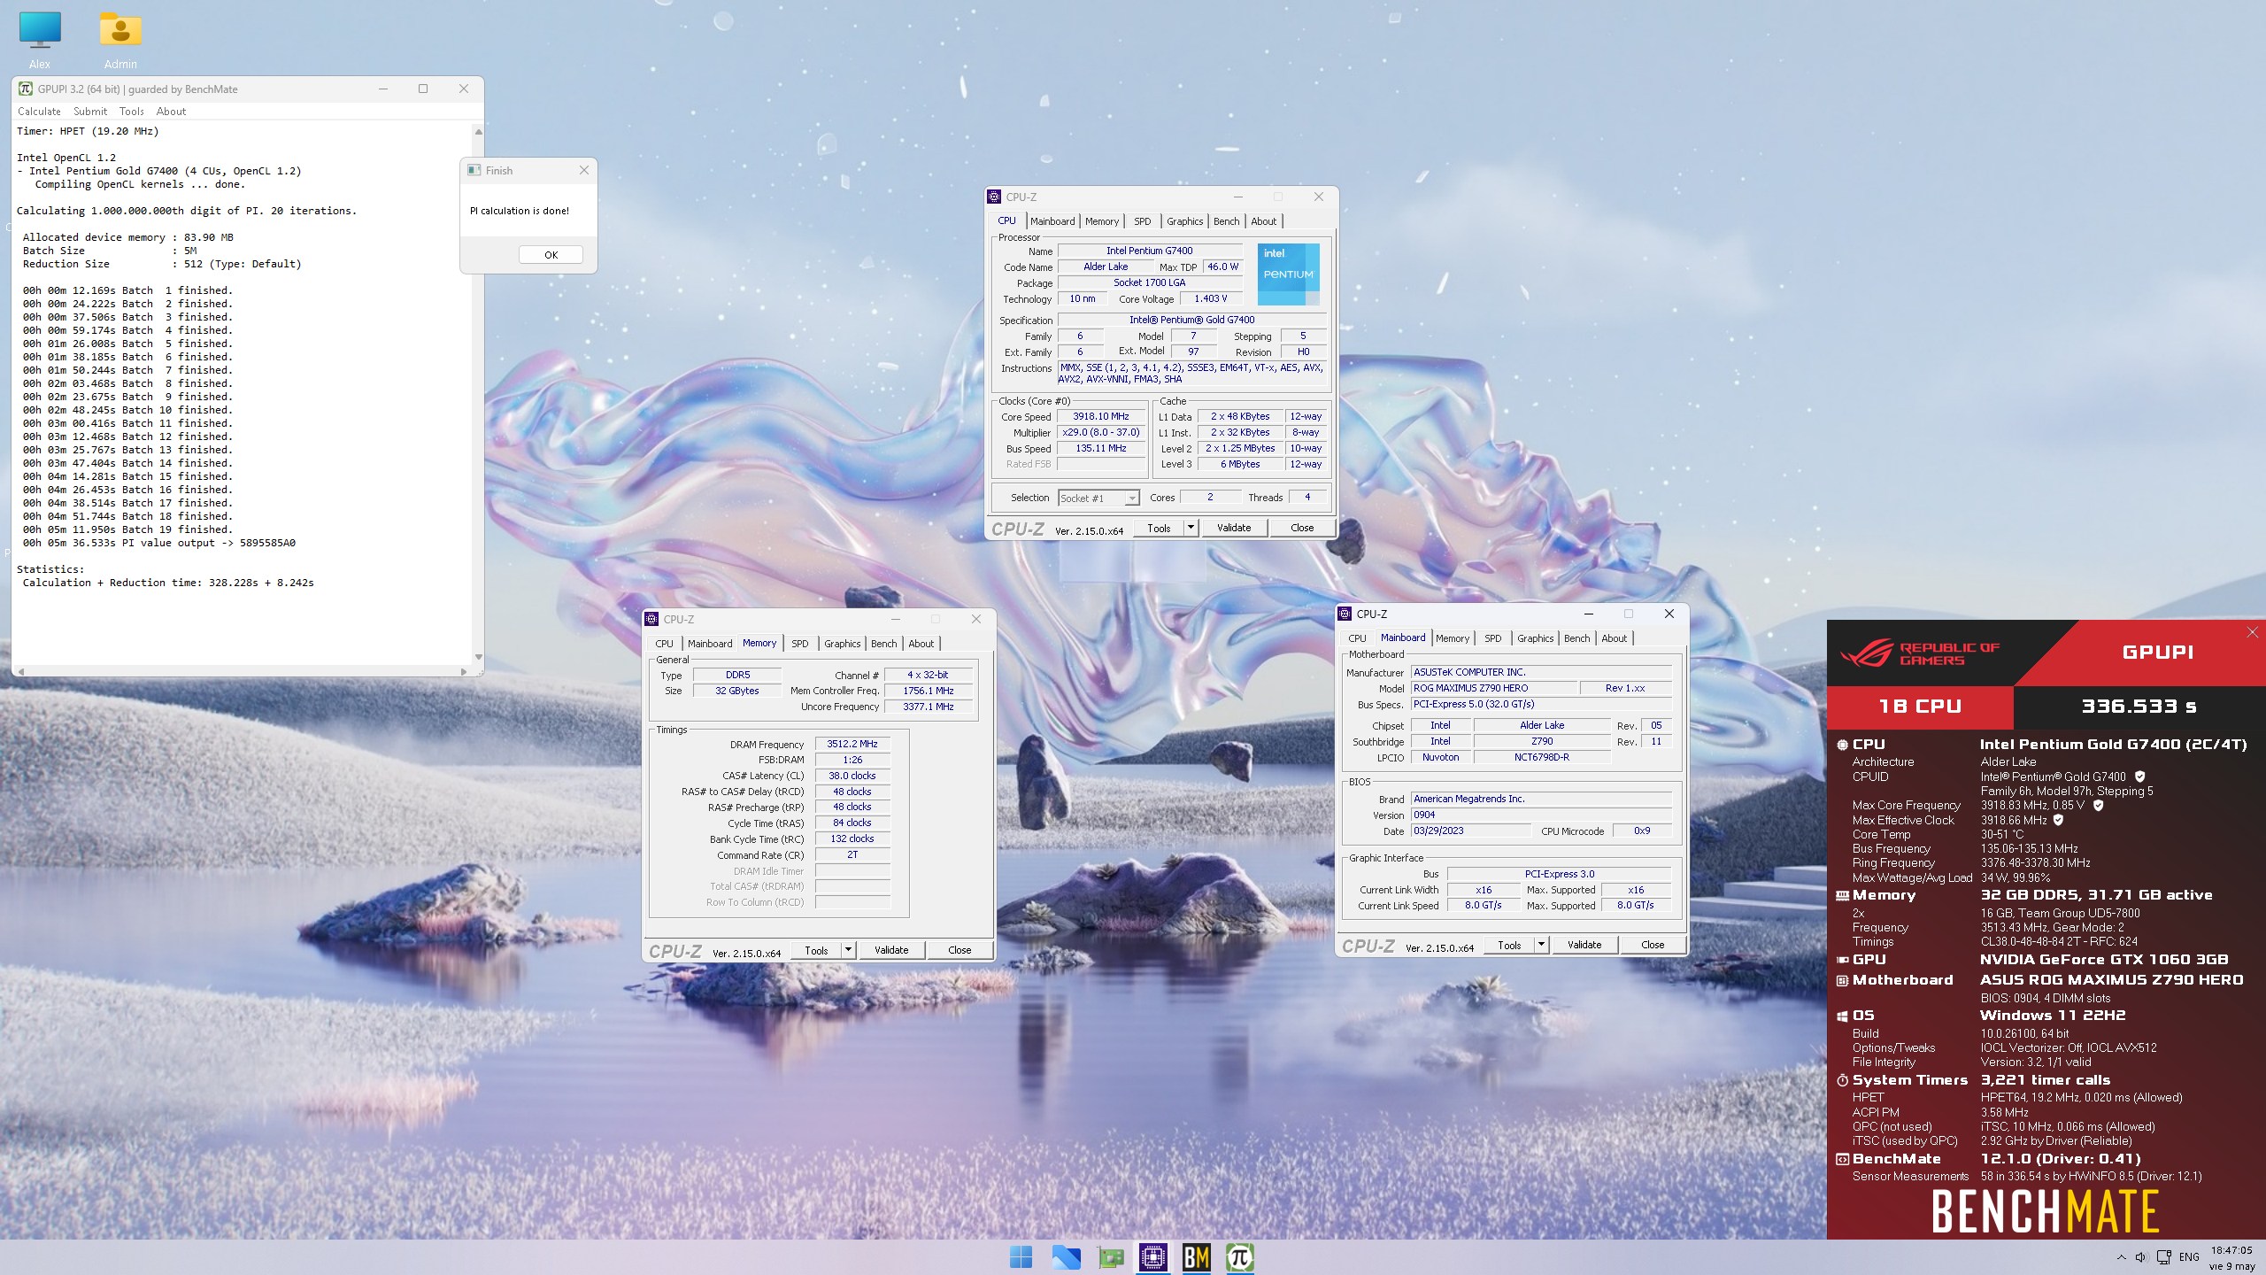This screenshot has width=2266, height=1275.
Task: Click the Windows Start button
Action: click(1021, 1256)
